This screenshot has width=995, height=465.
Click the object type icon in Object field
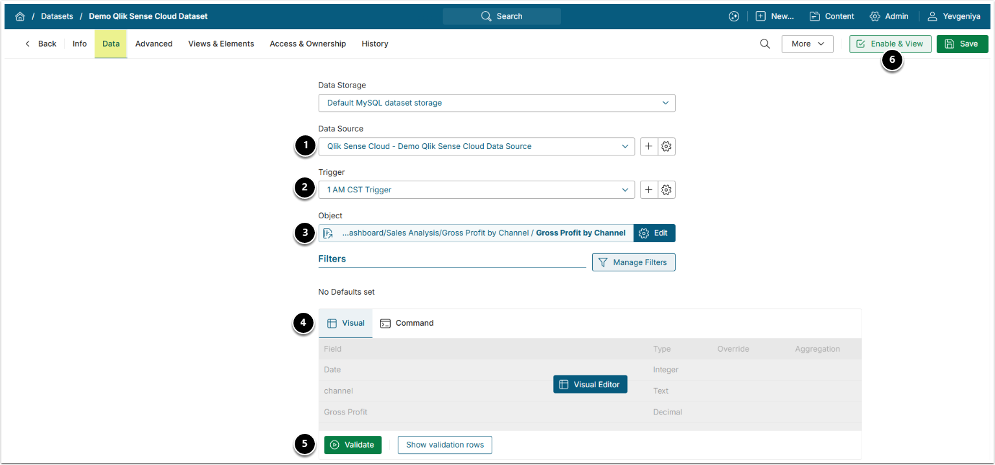coord(328,233)
